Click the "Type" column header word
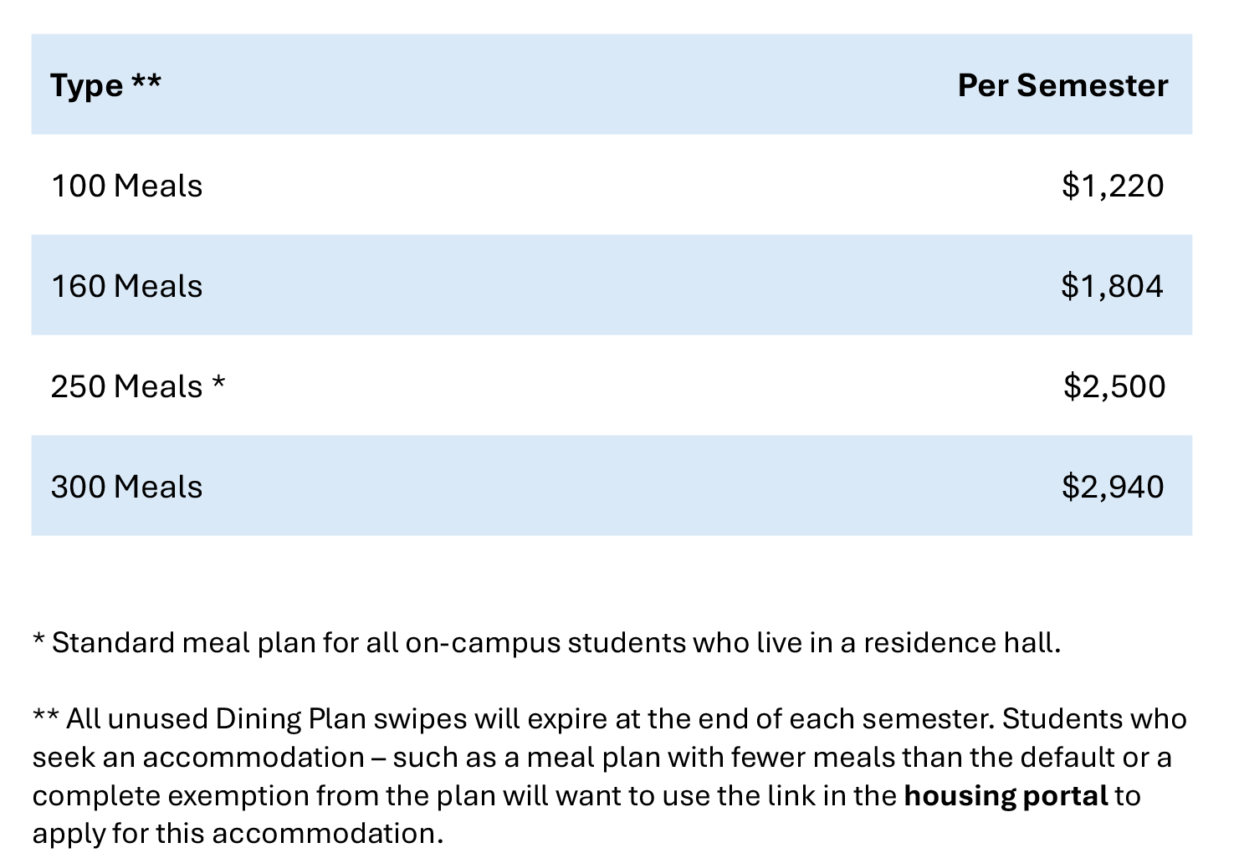This screenshot has height=858, width=1239. click(86, 86)
